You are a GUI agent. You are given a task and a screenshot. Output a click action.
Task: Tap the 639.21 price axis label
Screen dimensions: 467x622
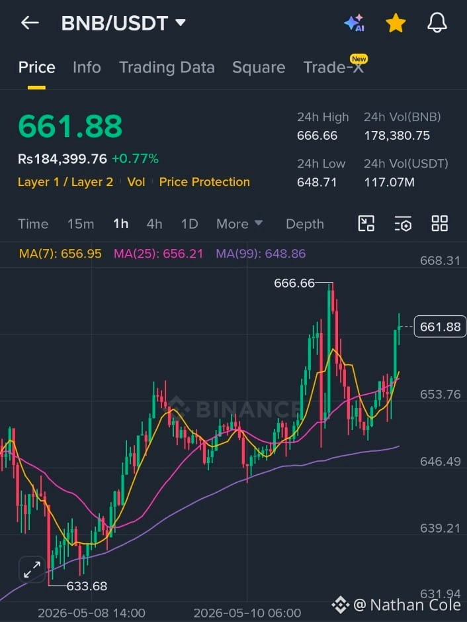click(x=440, y=529)
